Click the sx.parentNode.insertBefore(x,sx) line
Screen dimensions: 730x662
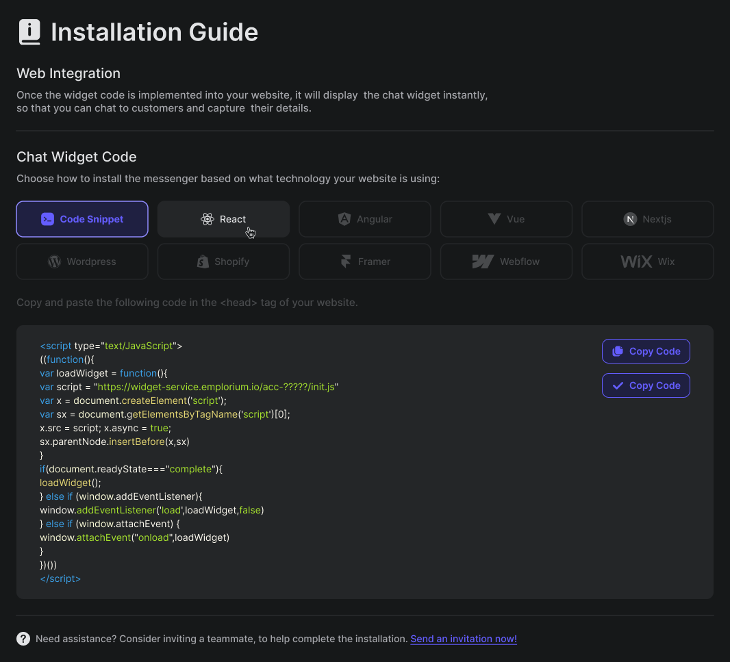(x=114, y=442)
